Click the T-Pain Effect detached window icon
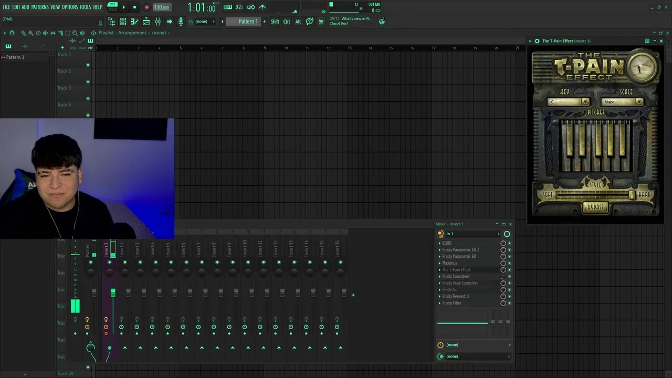This screenshot has height=378, width=672. point(647,41)
